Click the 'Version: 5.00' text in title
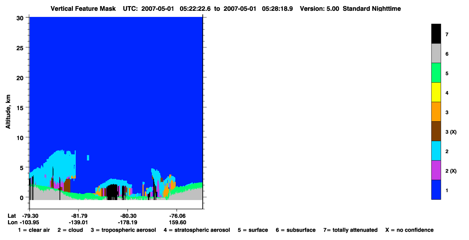 coord(319,9)
